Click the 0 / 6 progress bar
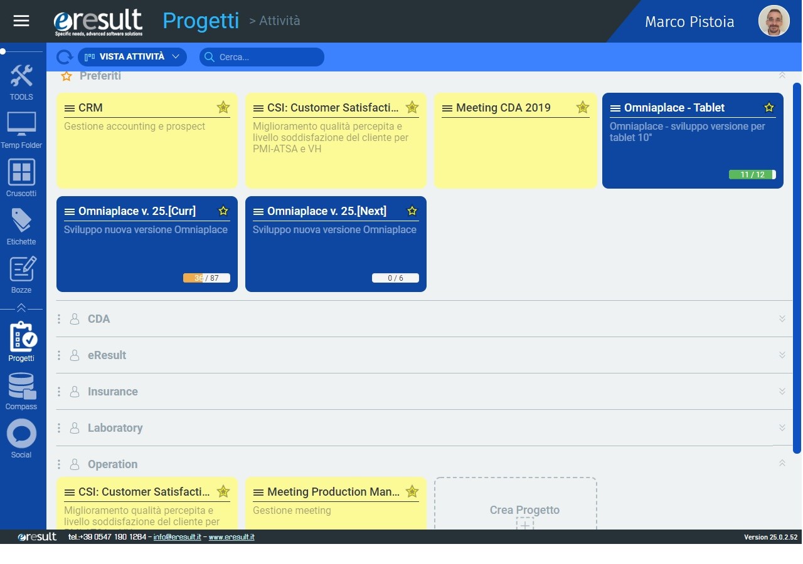This screenshot has height=564, width=803. 395,278
